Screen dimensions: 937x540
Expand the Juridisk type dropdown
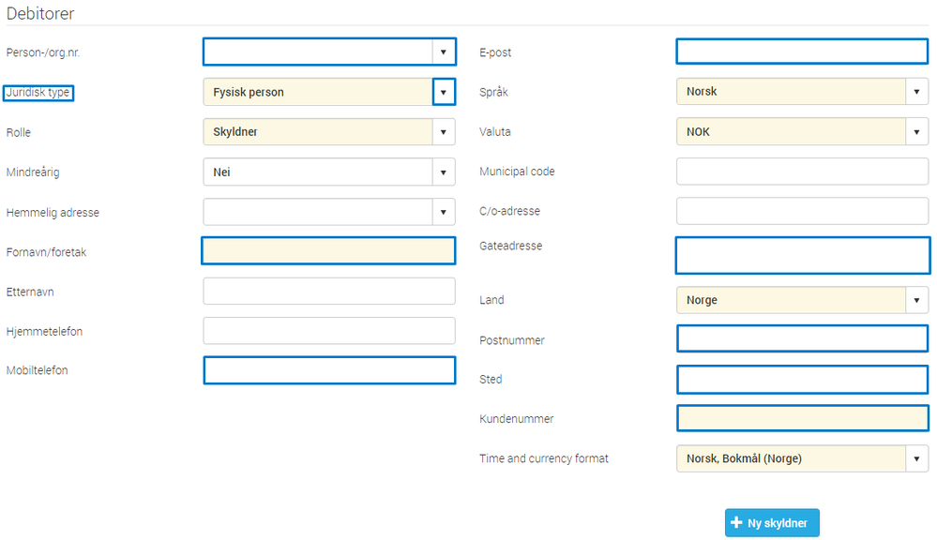[444, 92]
